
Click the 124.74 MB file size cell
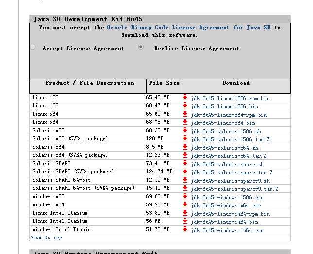coord(159,171)
